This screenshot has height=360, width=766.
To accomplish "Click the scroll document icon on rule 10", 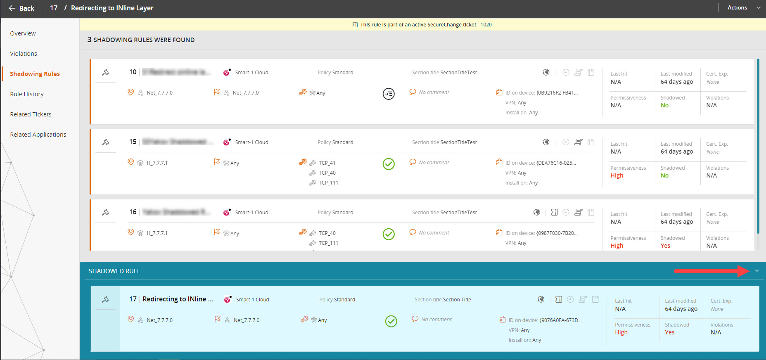I will pos(579,72).
